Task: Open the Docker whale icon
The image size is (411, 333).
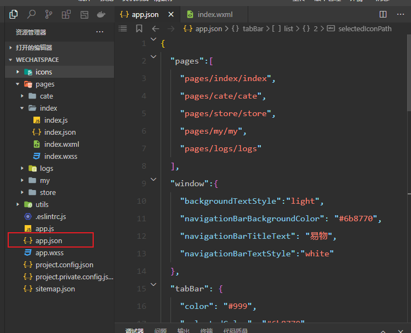Action: coord(101,14)
